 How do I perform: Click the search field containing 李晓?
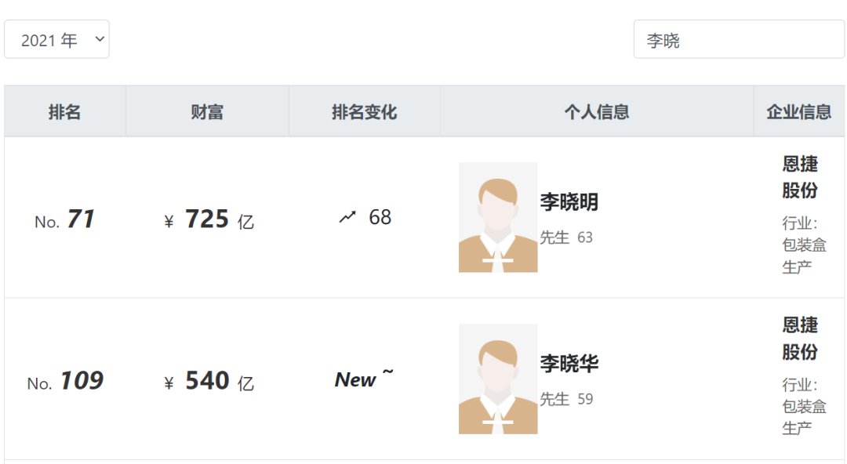click(x=739, y=40)
